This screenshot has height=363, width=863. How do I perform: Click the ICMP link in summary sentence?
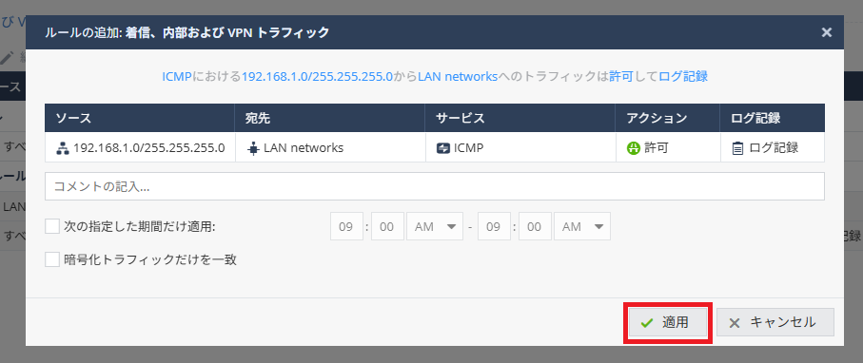[x=176, y=76]
